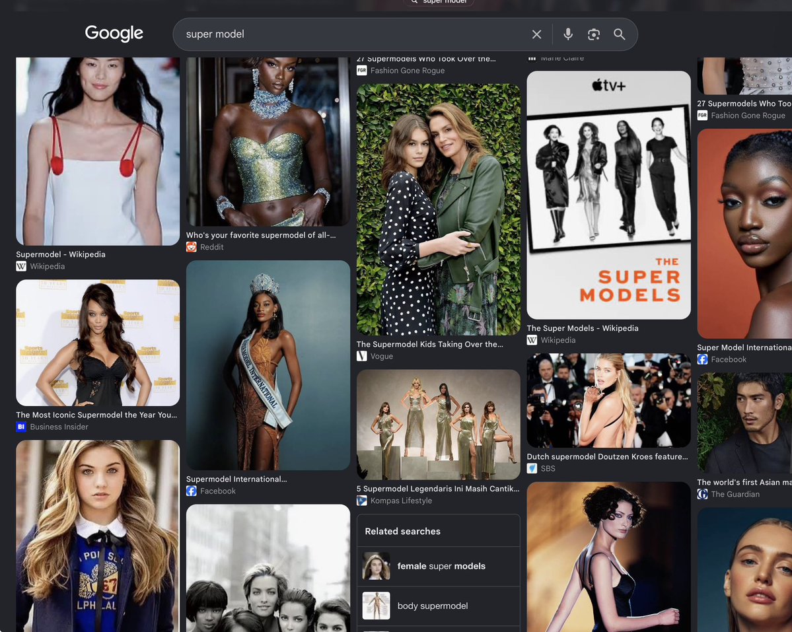Click the Vogue favicon
792x632 pixels.
(x=362, y=356)
